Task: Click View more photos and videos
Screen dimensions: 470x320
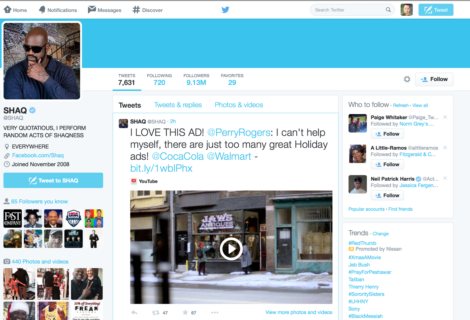Action: pos(299,312)
